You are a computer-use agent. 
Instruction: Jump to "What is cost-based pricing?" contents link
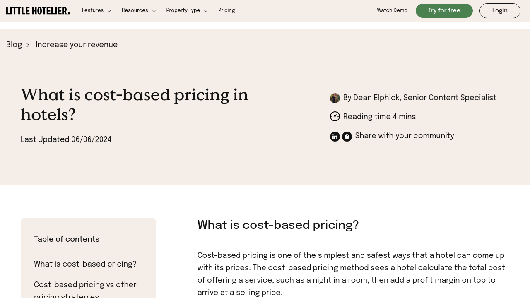85,264
